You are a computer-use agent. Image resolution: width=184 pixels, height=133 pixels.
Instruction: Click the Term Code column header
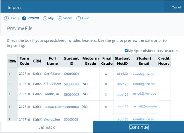click(24, 61)
